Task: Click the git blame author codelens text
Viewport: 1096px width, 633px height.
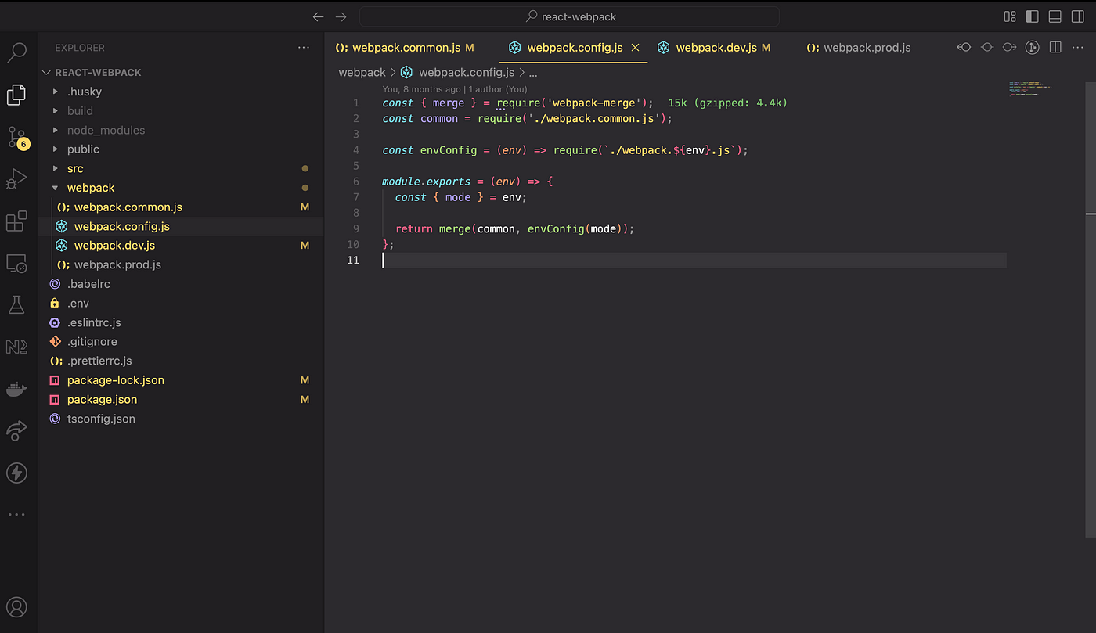Action: tap(455, 89)
